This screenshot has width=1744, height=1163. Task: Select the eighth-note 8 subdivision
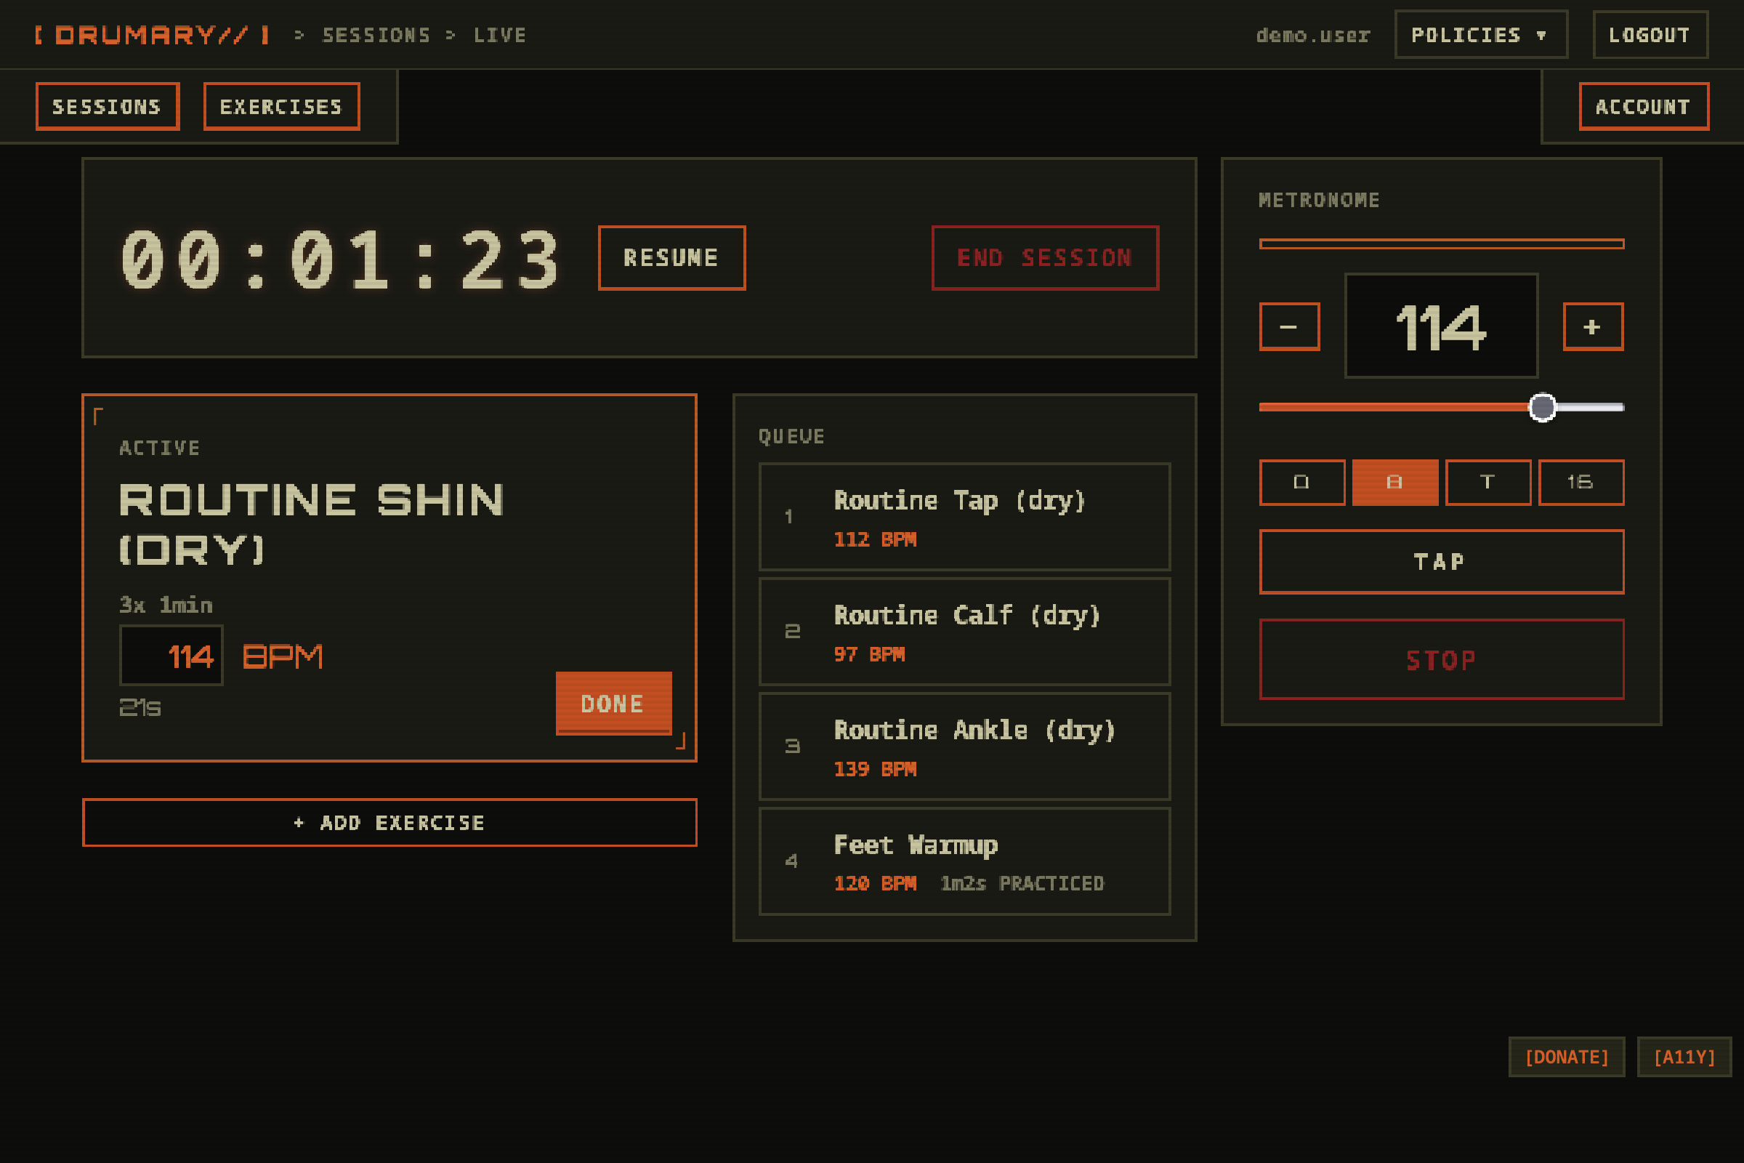coord(1394,482)
